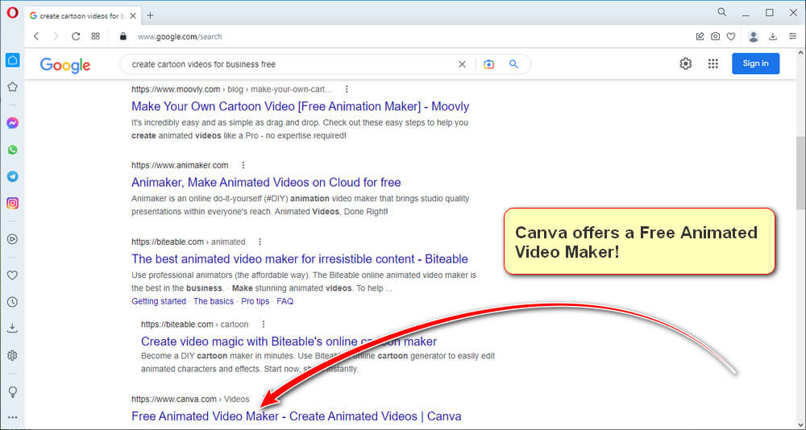Open the Canva Free Animated Video Maker result
The height and width of the screenshot is (430, 806).
click(x=297, y=416)
